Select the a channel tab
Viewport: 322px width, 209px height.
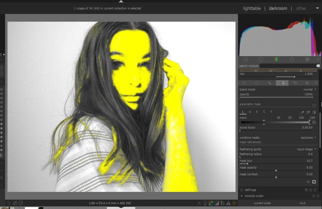(x=250, y=112)
